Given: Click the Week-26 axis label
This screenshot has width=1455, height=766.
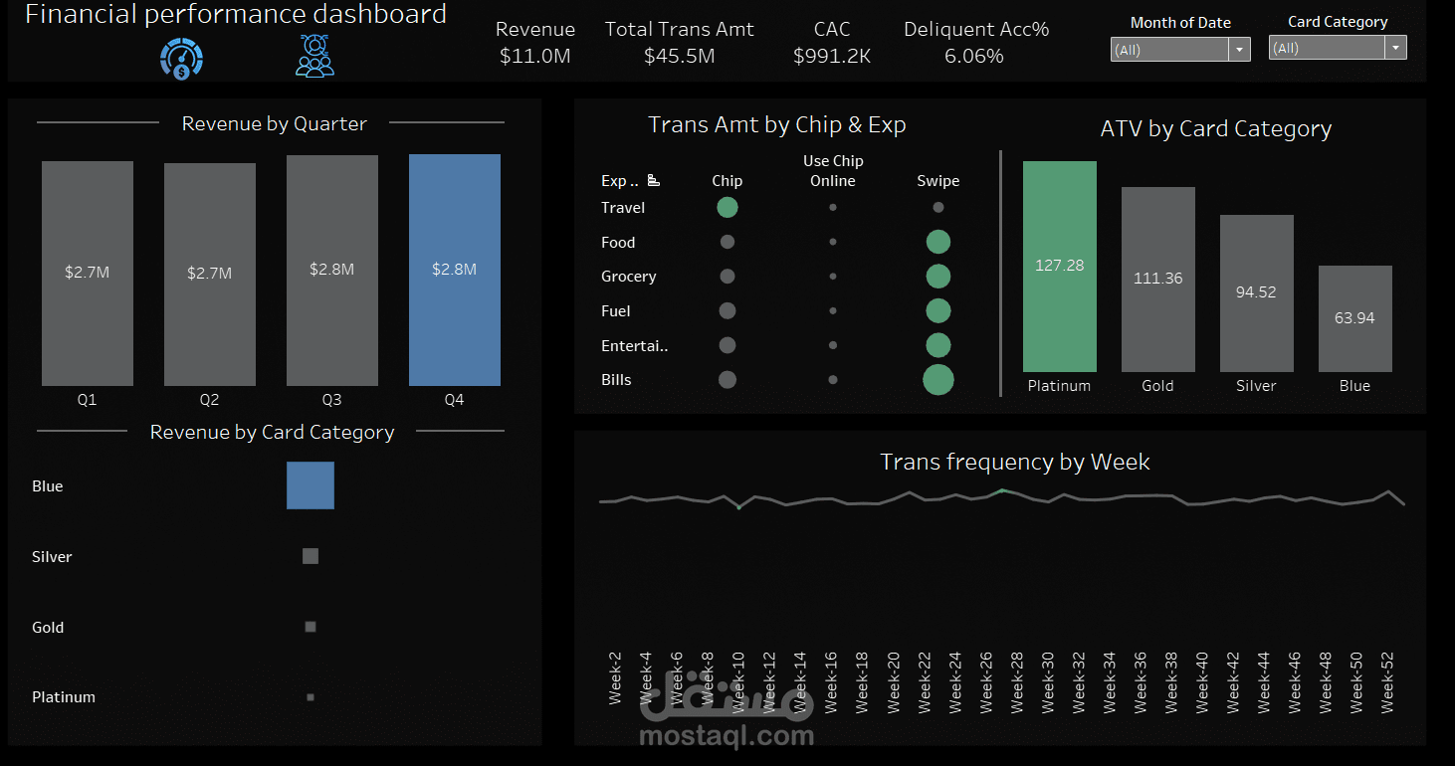Looking at the screenshot, I should coord(986,681).
